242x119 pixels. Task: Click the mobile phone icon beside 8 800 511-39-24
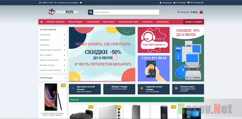(40, 3)
